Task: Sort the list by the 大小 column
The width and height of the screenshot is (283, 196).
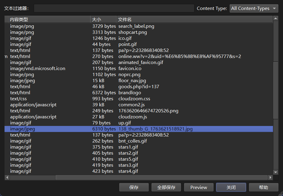Action: 101,19
